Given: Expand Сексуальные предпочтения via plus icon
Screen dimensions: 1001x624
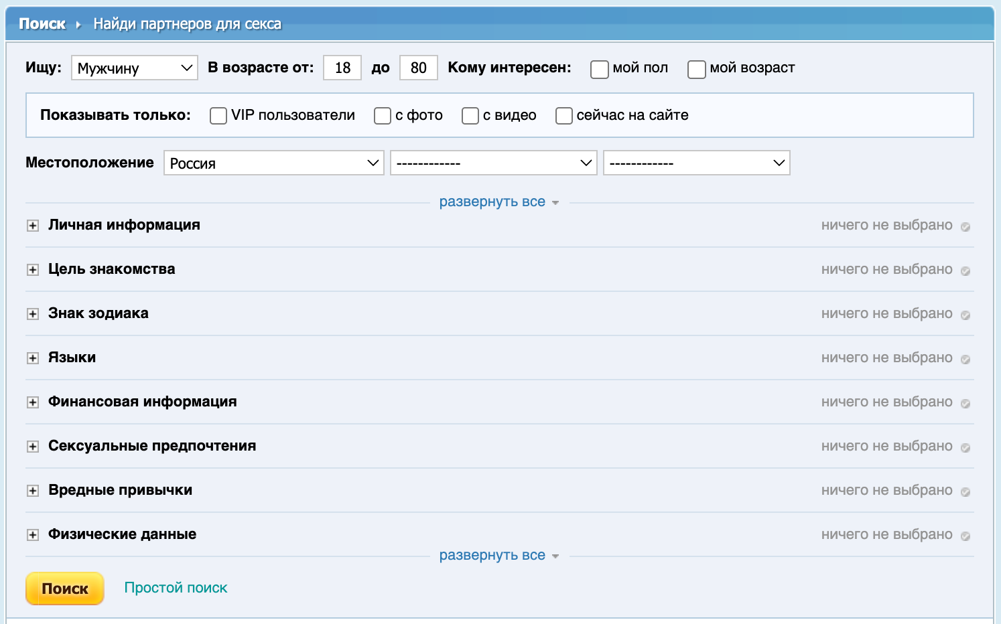Looking at the screenshot, I should pyautogui.click(x=32, y=447).
